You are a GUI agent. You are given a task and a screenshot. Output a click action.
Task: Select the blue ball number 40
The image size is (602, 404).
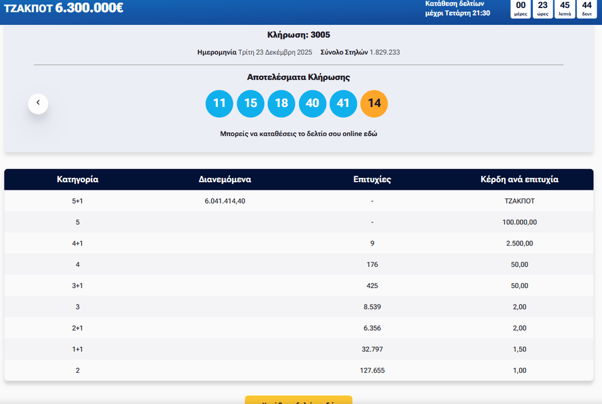(x=312, y=103)
